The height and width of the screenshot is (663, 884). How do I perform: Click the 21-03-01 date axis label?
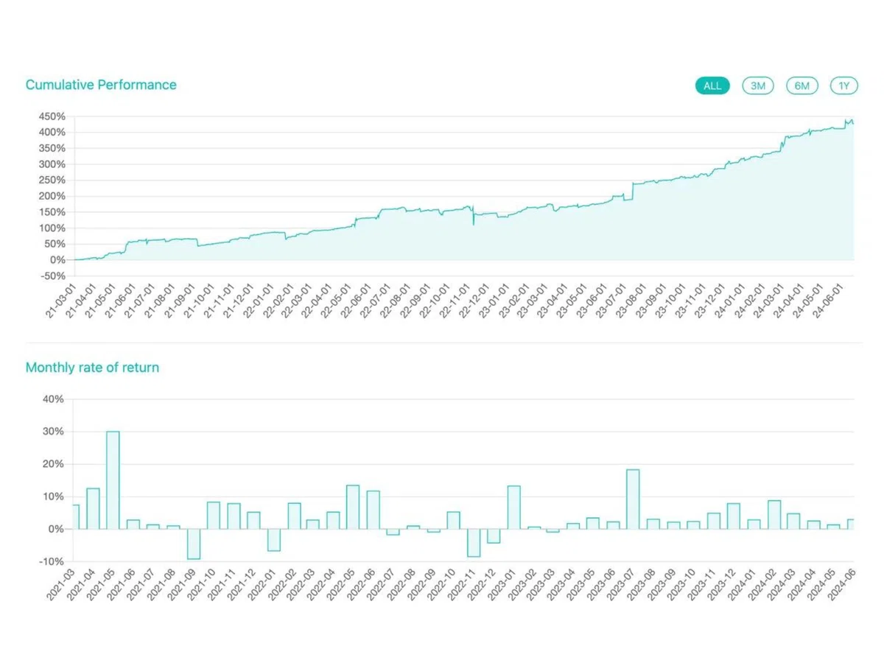60,300
